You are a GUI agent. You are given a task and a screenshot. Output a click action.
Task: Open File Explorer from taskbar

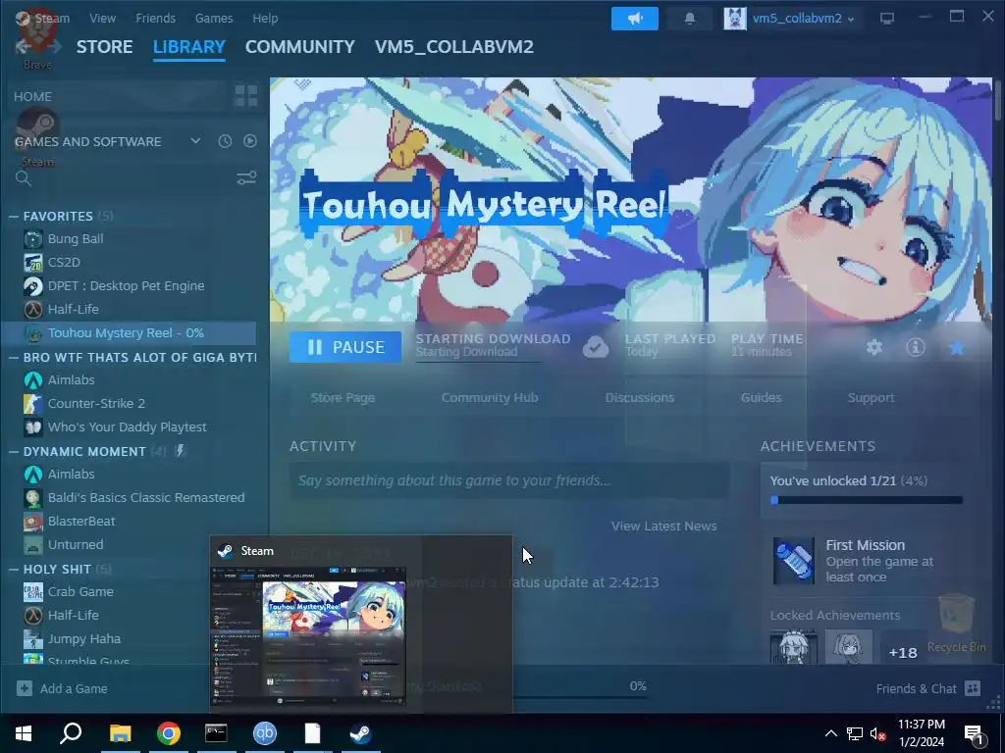tap(120, 733)
